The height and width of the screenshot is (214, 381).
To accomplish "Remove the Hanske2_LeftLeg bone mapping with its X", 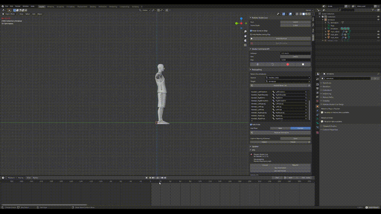I will (x=306, y=107).
